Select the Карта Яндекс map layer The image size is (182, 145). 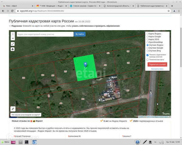pos(147,34)
